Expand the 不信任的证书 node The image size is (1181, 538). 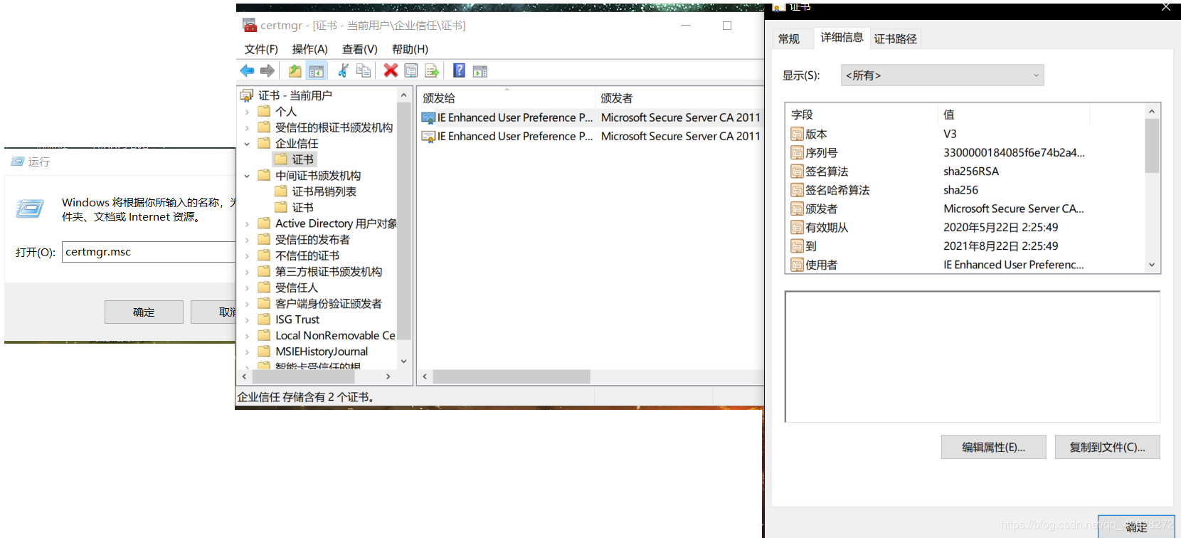point(247,255)
